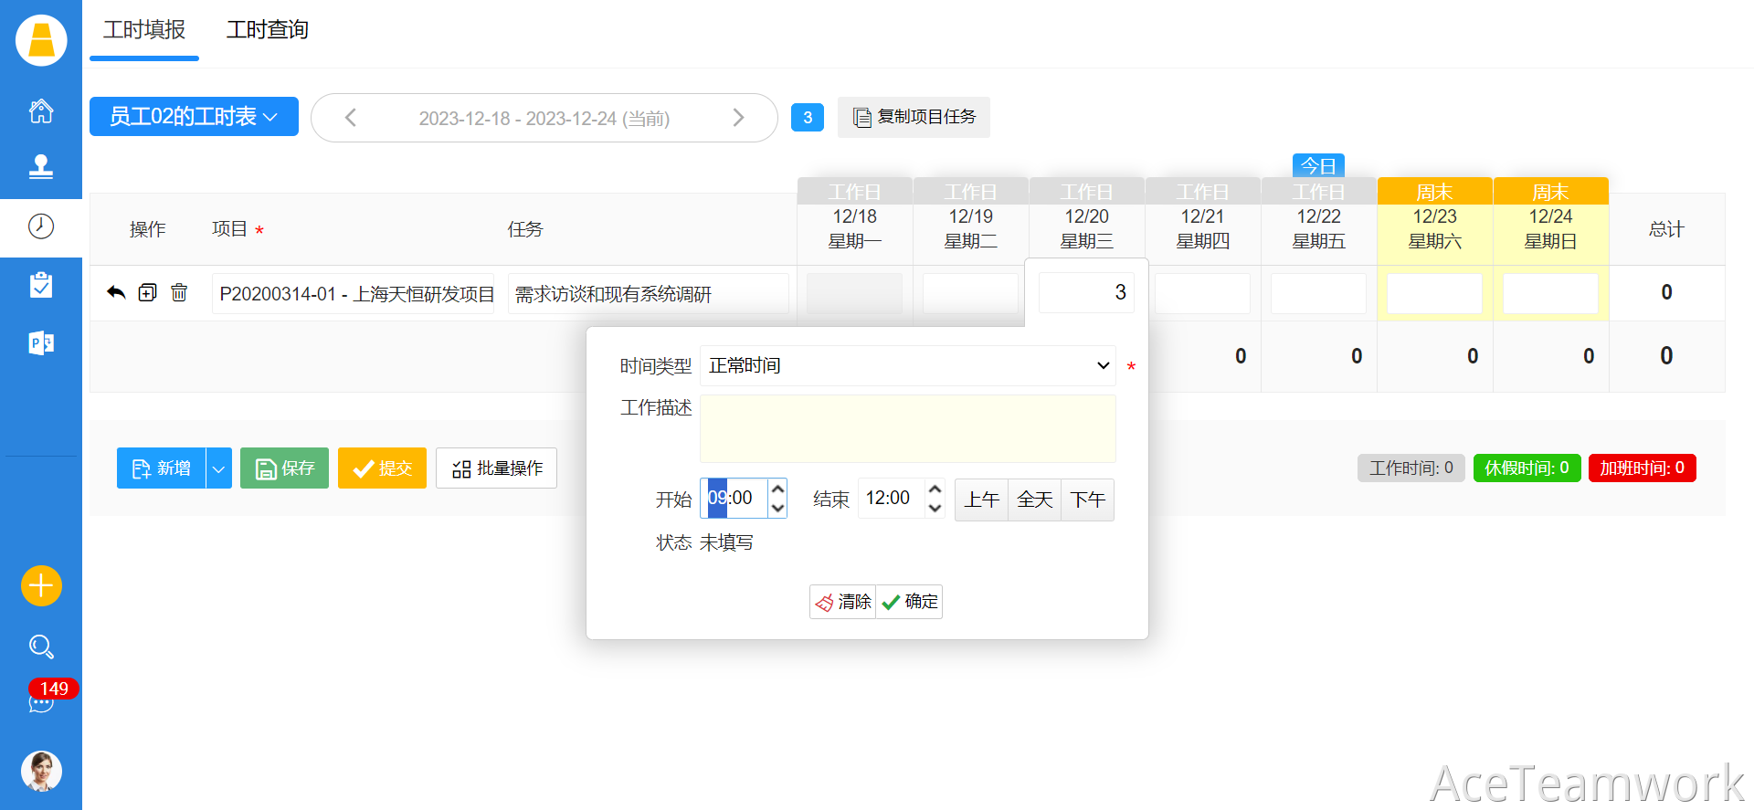This screenshot has height=810, width=1754.
Task: Select the 全天 time preset
Action: coord(1034,500)
